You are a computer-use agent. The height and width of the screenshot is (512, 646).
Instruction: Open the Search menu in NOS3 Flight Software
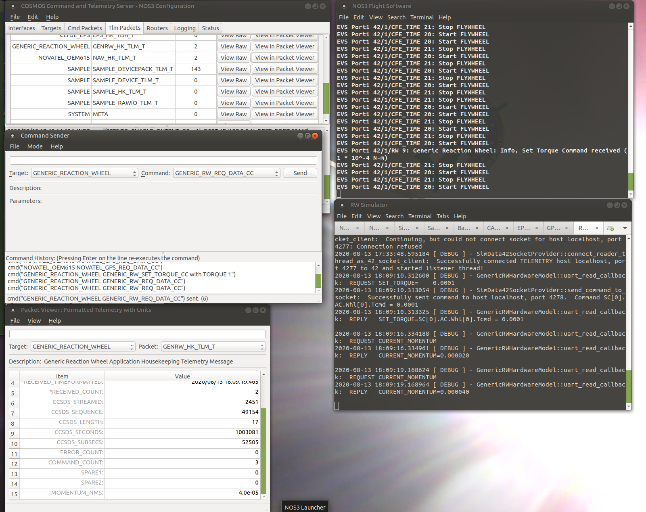(x=396, y=17)
